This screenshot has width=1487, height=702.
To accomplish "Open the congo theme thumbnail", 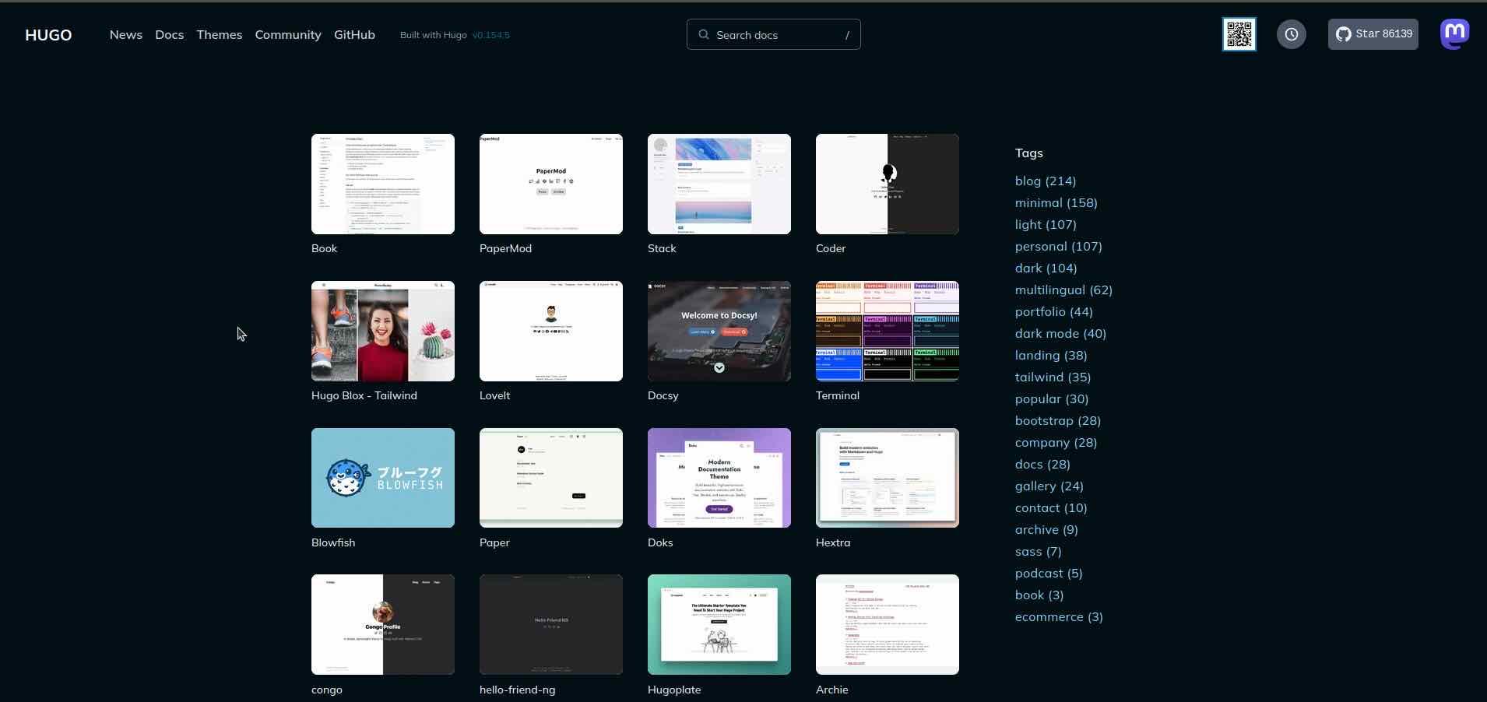I will coord(383,624).
